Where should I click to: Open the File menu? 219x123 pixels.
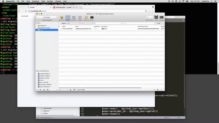coord(18,1)
